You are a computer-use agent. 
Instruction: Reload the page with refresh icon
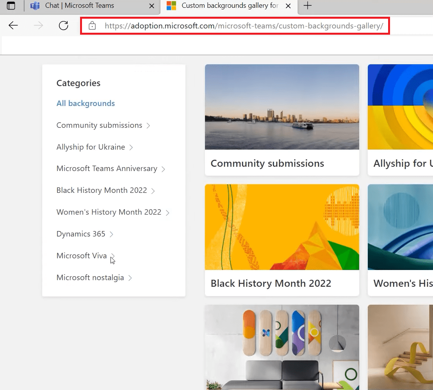(x=64, y=26)
